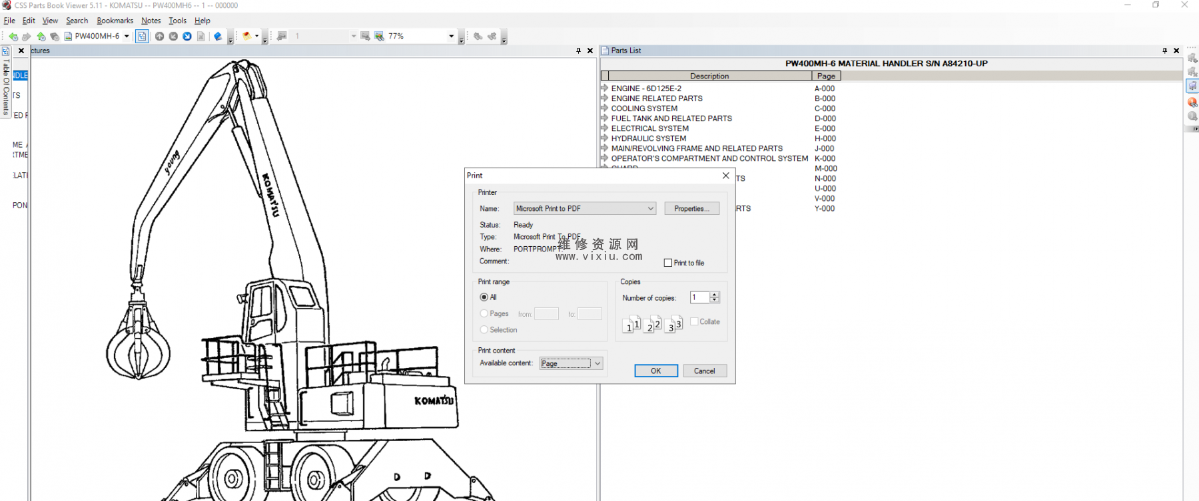Open printer Properties
The image size is (1199, 501).
click(x=692, y=209)
